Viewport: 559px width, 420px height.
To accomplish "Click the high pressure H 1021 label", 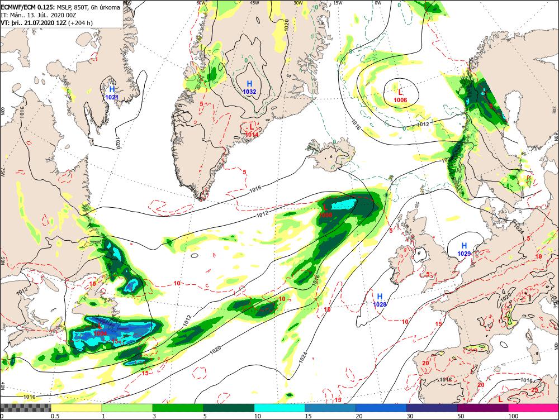I will (x=112, y=93).
